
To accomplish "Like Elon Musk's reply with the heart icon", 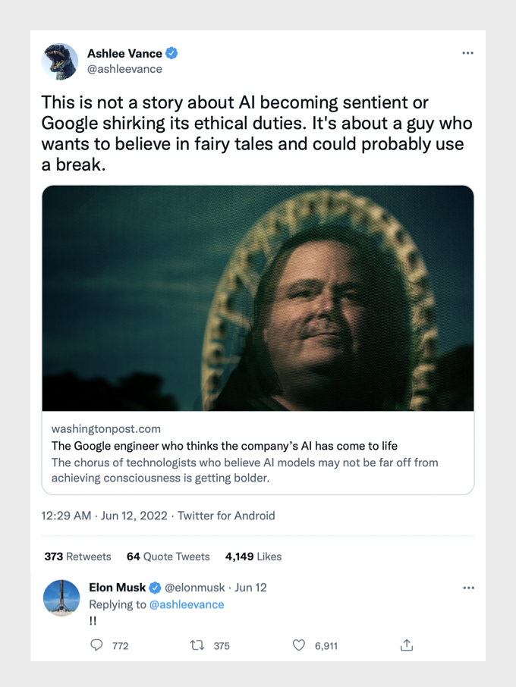I will tap(299, 645).
